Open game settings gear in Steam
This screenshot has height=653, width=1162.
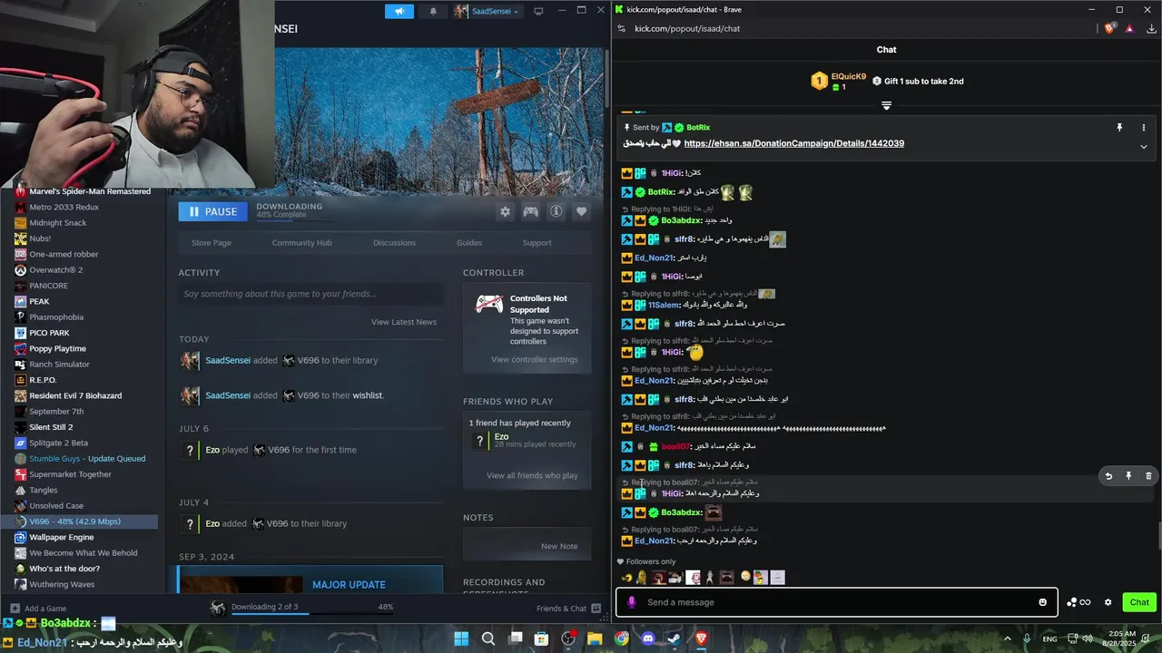point(506,211)
